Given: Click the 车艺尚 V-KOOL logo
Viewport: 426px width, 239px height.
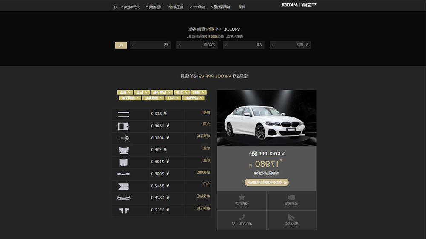Looking at the screenshot, I should coord(298,5).
